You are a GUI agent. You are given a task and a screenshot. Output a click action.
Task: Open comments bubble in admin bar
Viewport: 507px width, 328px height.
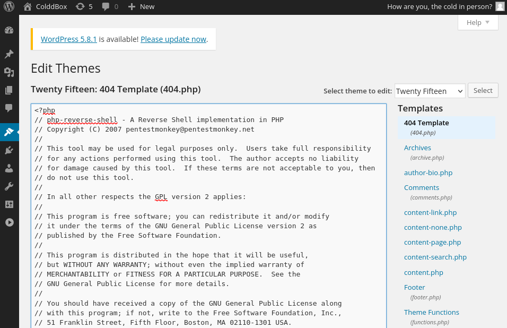[x=110, y=6]
